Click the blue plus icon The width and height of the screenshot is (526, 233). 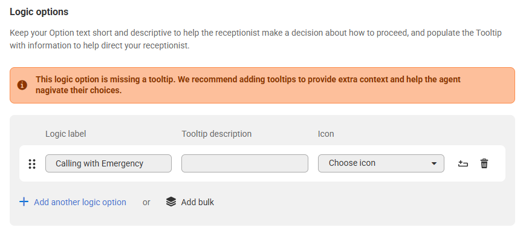pos(24,202)
